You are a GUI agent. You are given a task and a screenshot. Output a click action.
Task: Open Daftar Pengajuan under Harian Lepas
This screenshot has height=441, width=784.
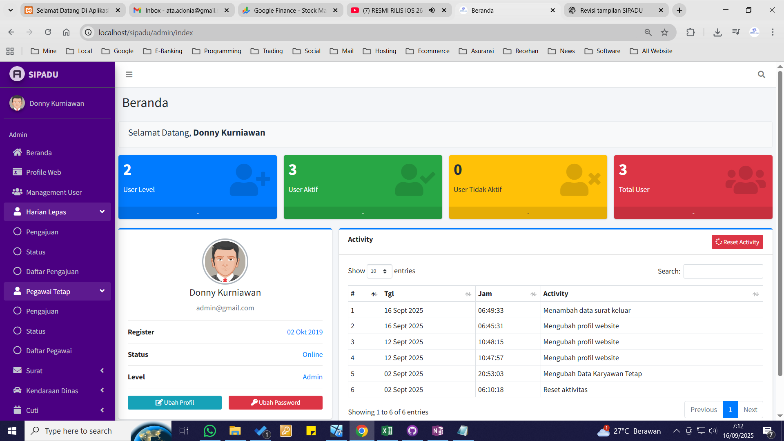(x=52, y=272)
